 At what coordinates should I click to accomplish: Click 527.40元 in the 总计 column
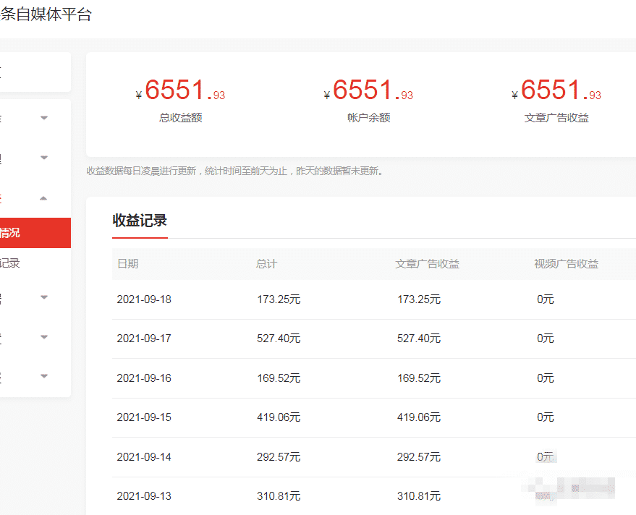(279, 339)
